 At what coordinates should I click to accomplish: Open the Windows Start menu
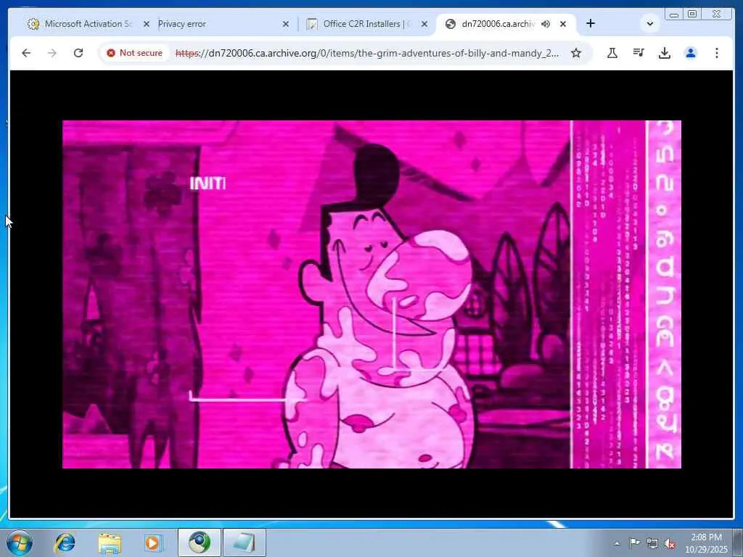(x=19, y=542)
